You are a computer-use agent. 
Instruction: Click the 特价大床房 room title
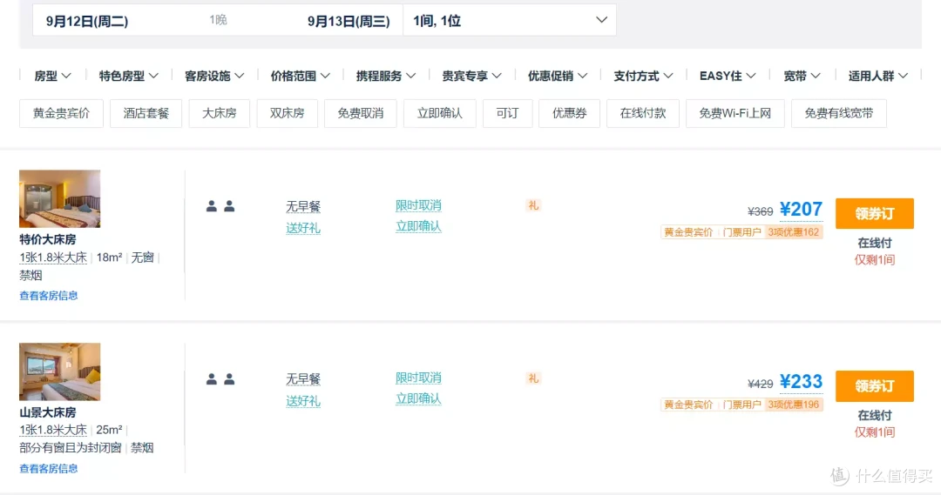48,240
